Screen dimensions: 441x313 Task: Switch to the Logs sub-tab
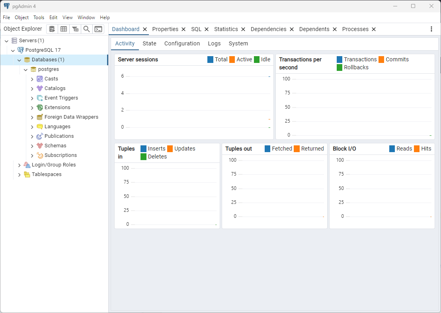pyautogui.click(x=214, y=44)
